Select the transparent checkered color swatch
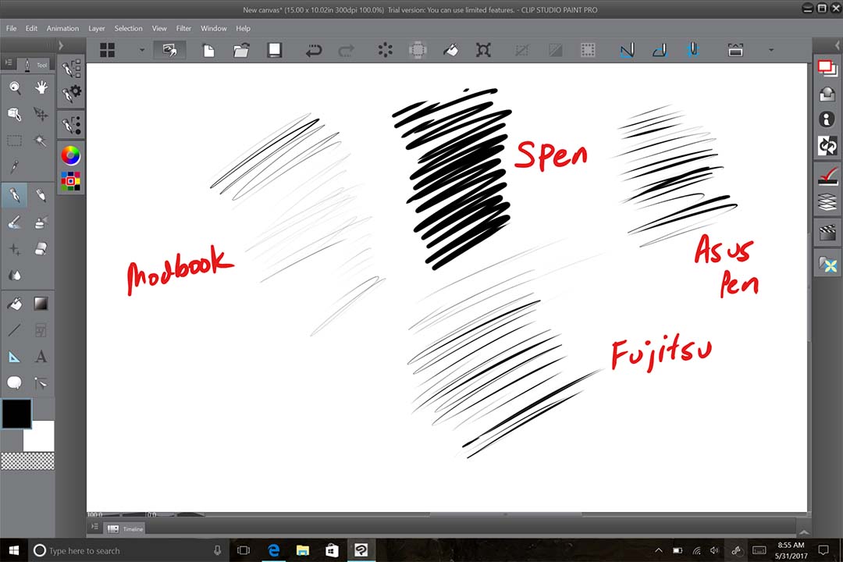Viewport: 843px width, 562px height. click(x=27, y=461)
